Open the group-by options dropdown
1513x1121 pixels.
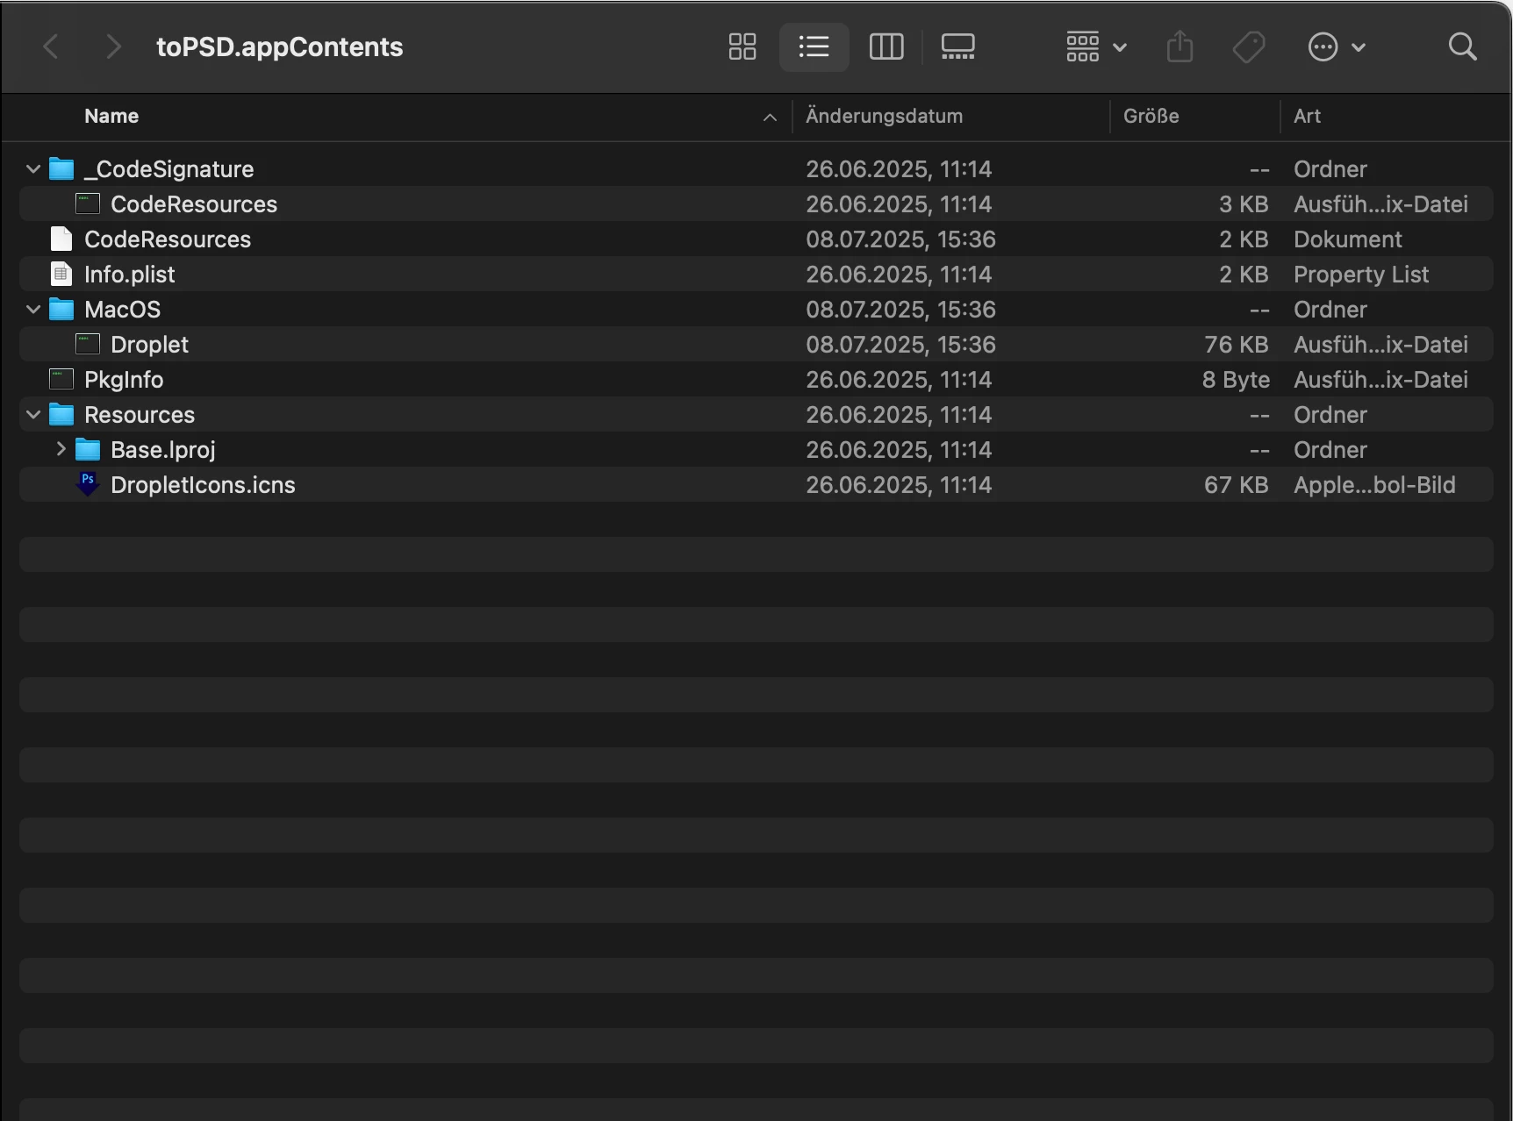1096,46
